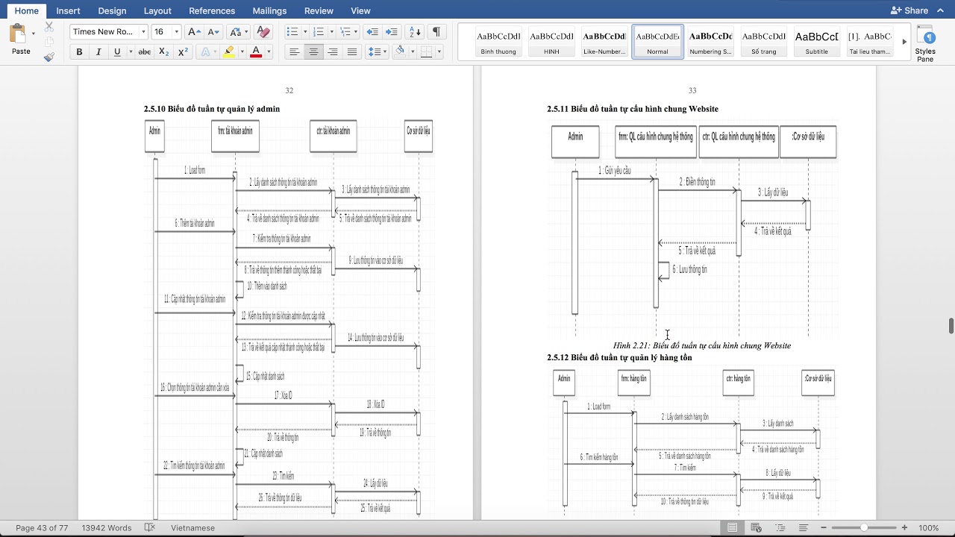Screen dimensions: 955x537
Task: Click the Cut scissors icon
Action: click(49, 26)
